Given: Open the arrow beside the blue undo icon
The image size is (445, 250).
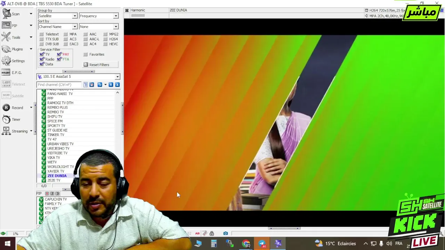Looking at the screenshot, I should coord(105,85).
